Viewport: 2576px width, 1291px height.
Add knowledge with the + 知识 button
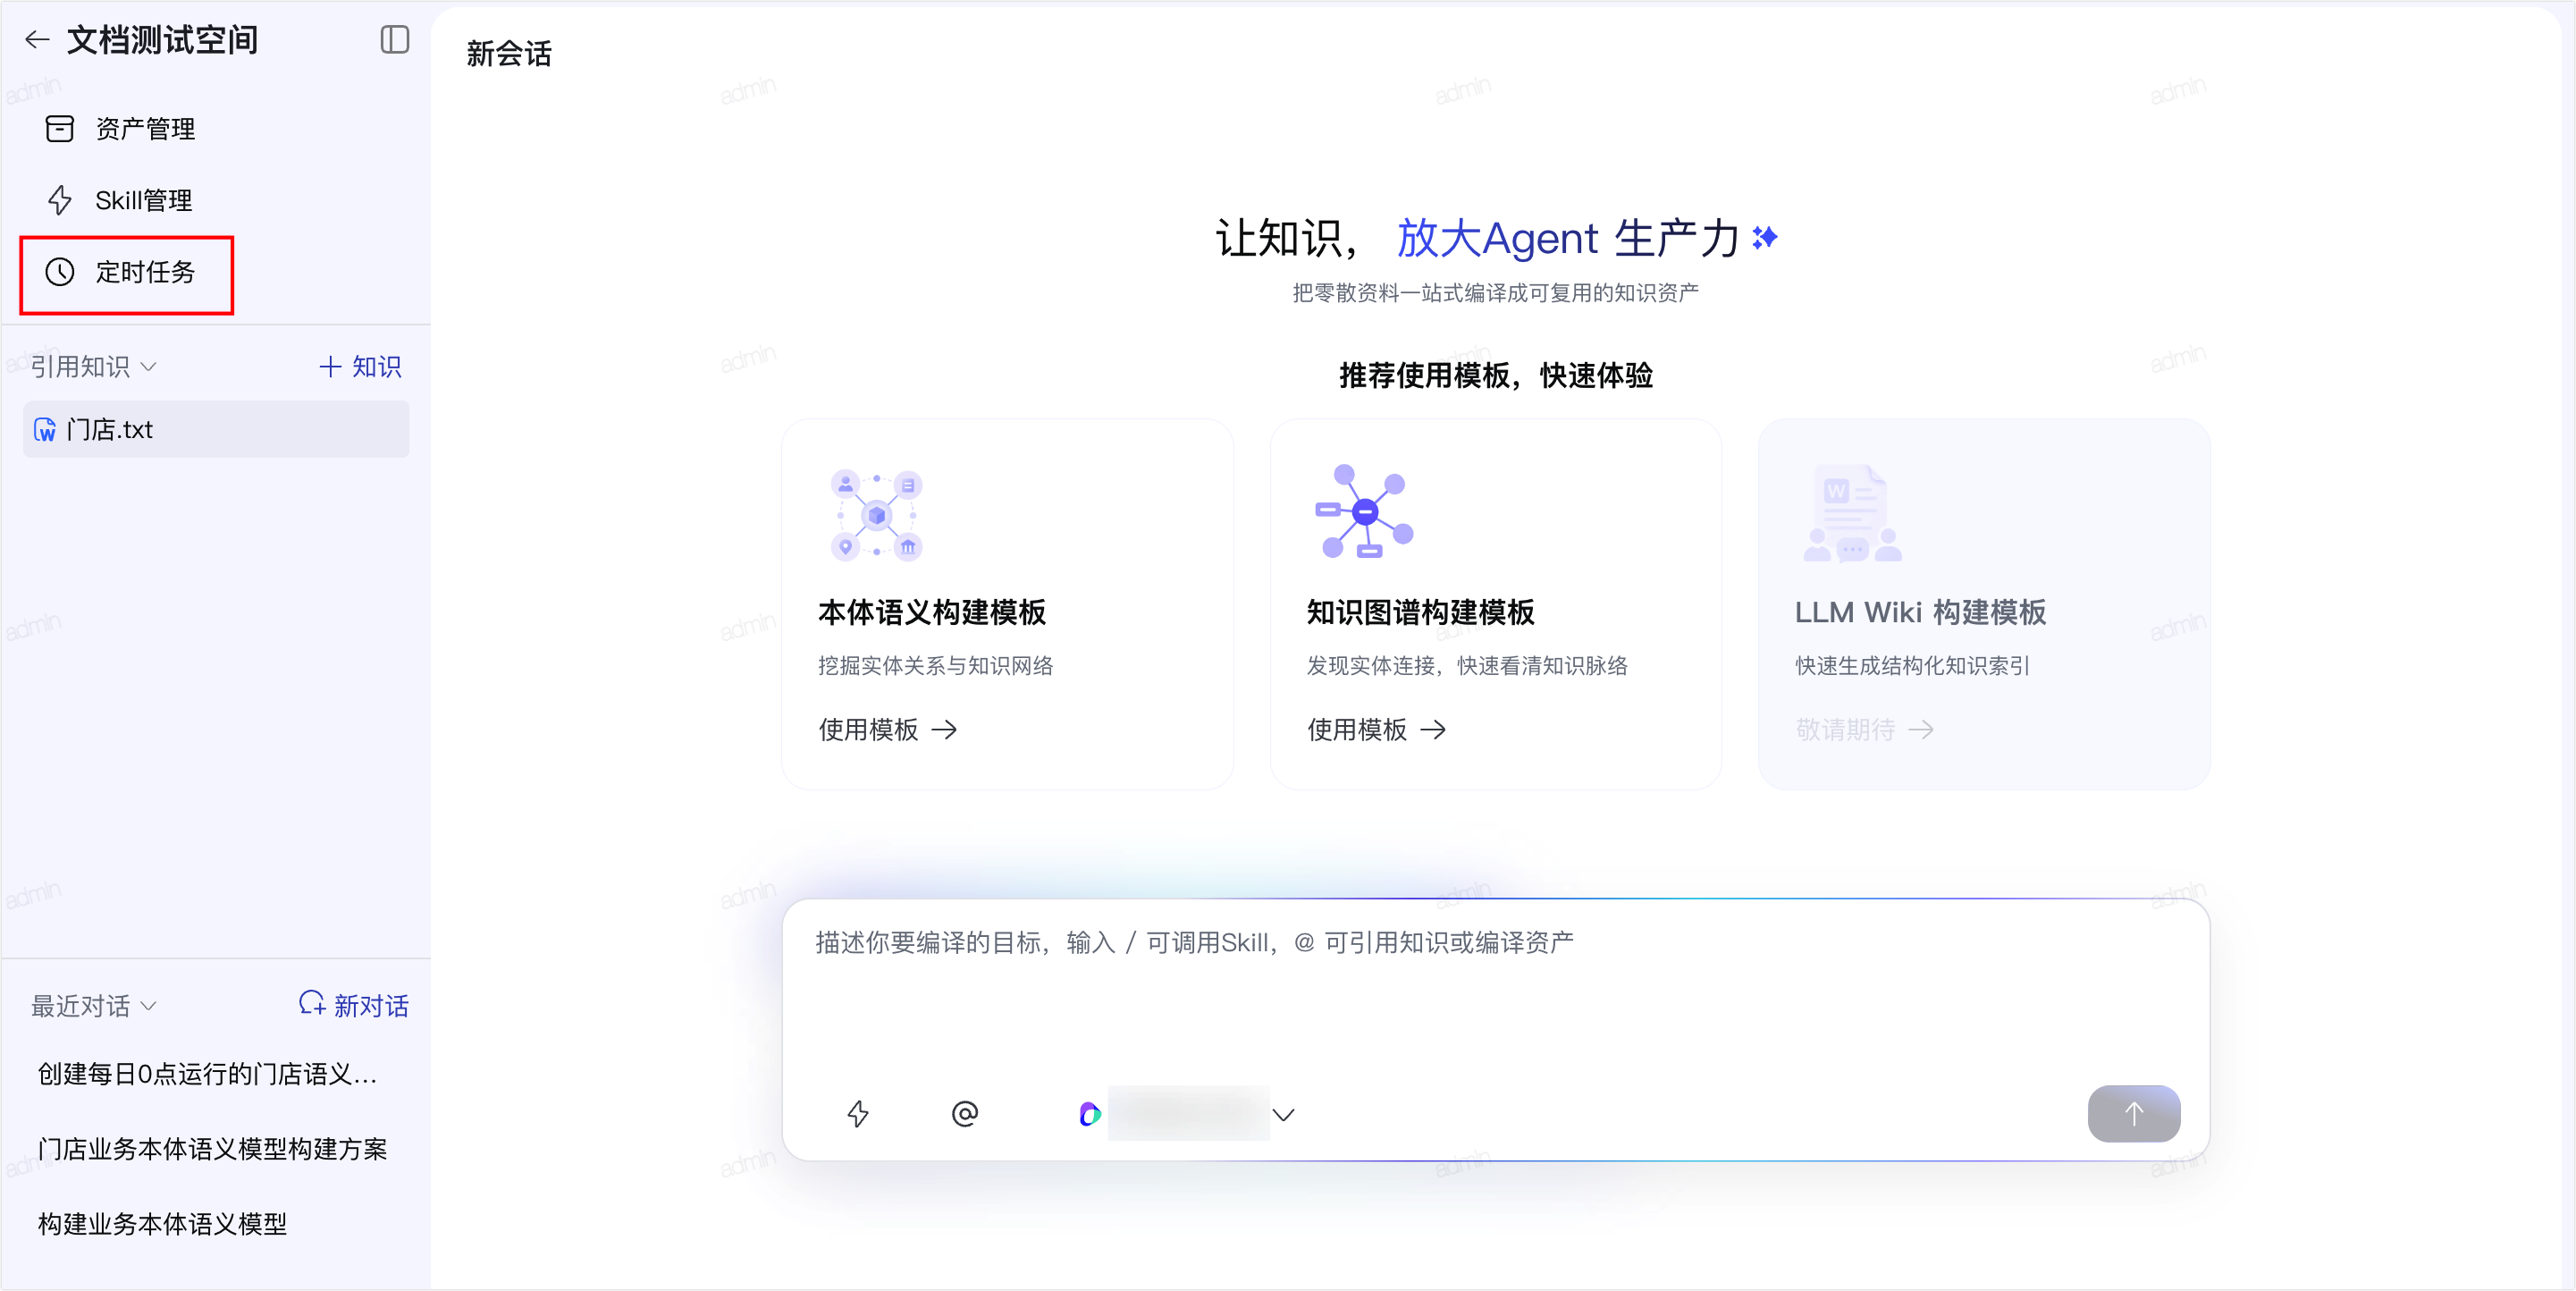(360, 366)
